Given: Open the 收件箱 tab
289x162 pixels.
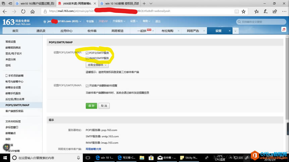Looking at the screenshot, I should [x=92, y=31].
